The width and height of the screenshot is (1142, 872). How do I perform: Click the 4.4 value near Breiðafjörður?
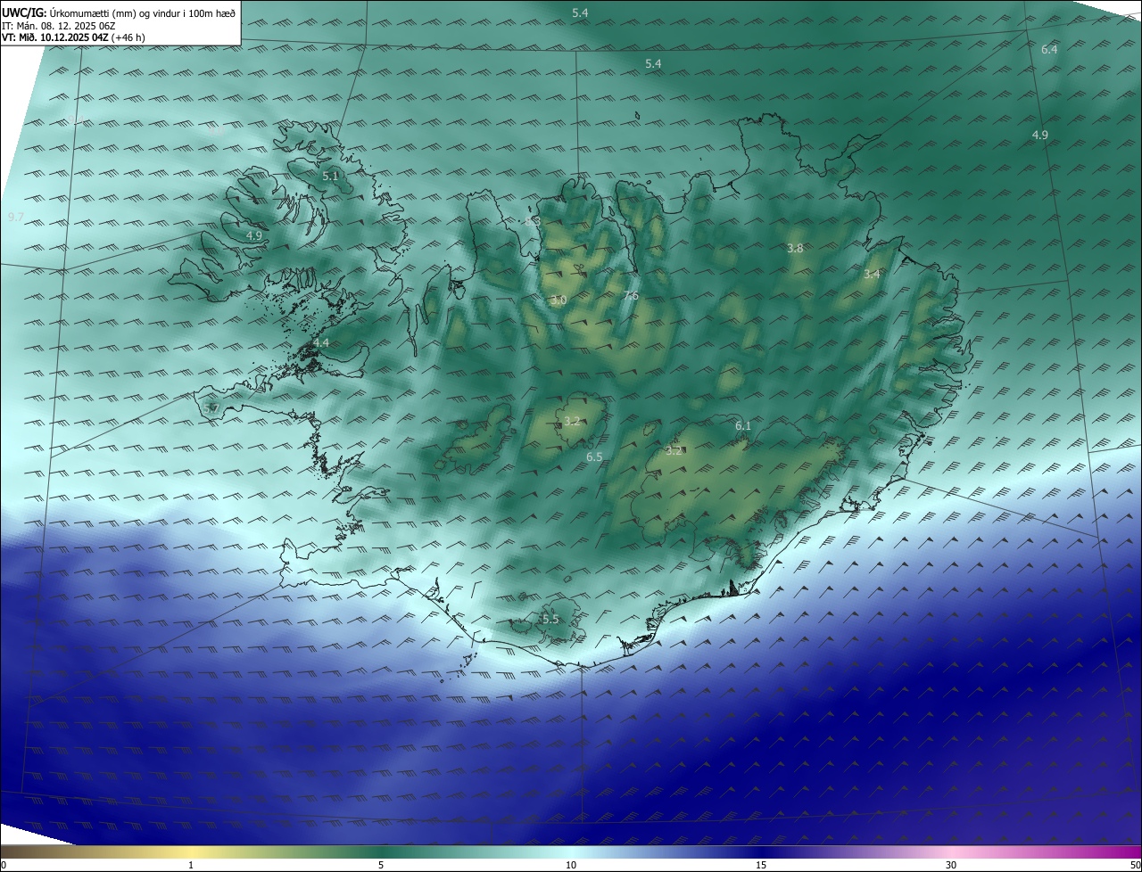pos(321,342)
